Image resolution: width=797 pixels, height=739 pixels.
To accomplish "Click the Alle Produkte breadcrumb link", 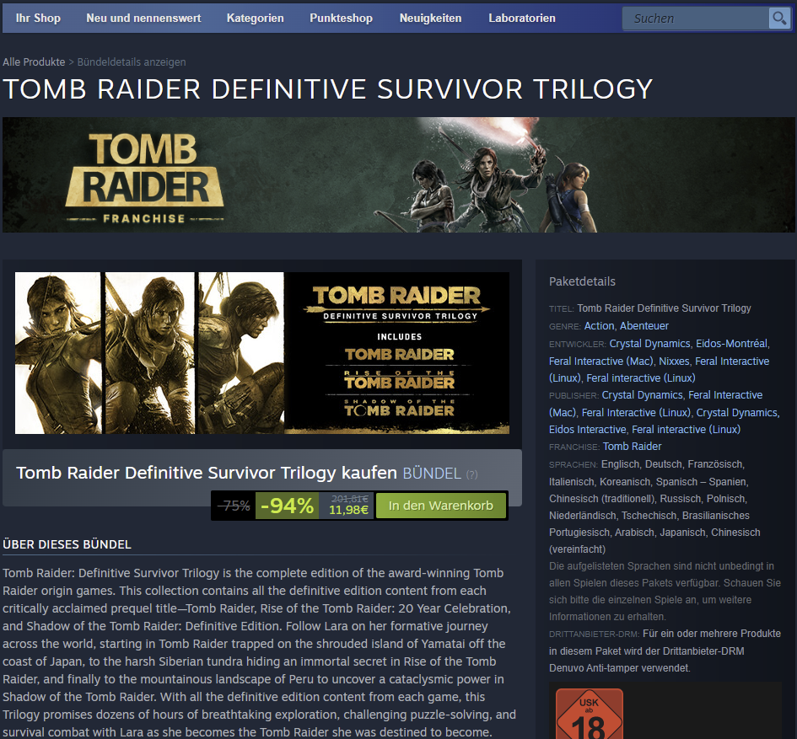I will coord(34,62).
